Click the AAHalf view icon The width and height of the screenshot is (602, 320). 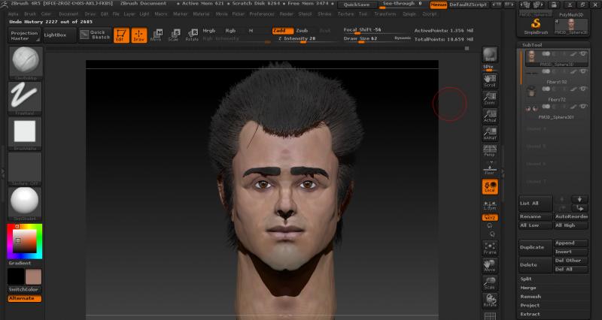pyautogui.click(x=490, y=132)
